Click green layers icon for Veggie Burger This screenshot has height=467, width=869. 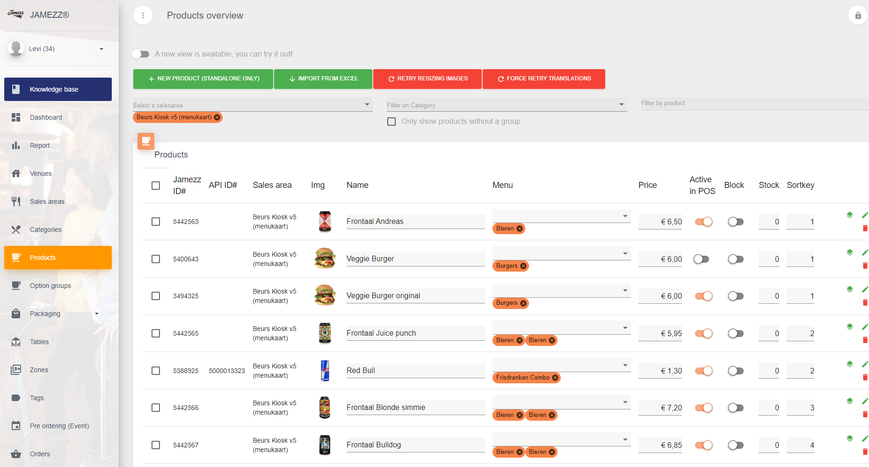pos(850,252)
